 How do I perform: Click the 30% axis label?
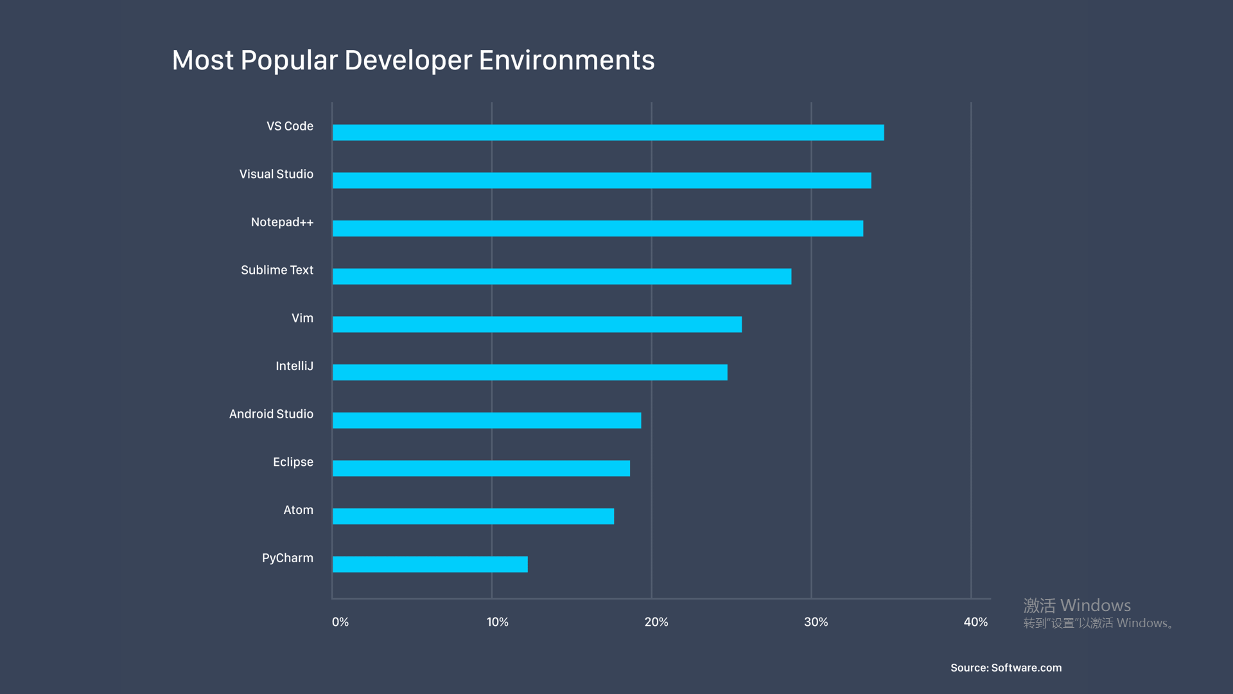[816, 622]
